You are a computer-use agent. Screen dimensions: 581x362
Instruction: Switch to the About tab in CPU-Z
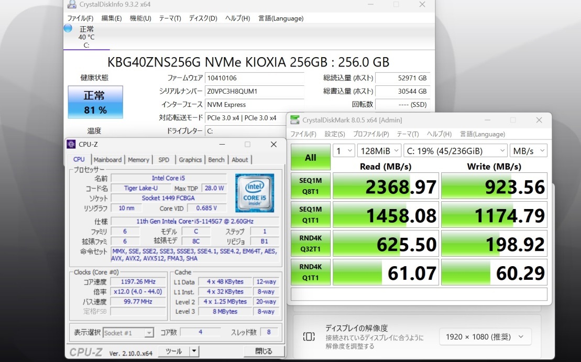coord(240,160)
